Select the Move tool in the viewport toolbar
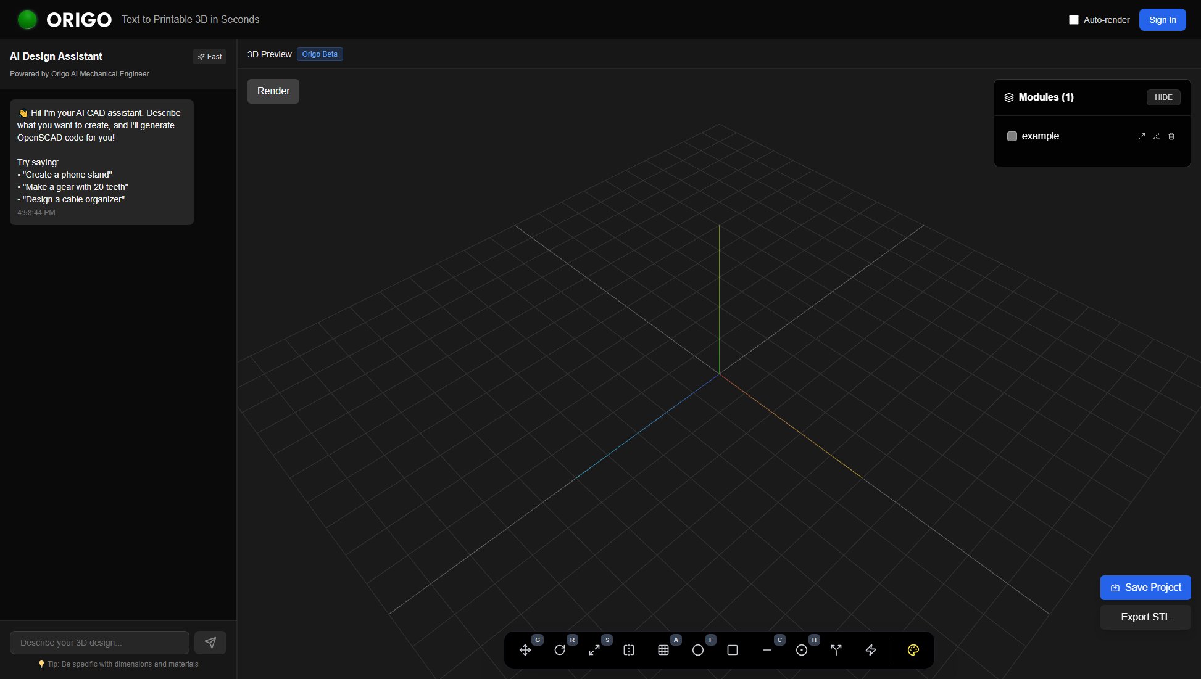 click(x=525, y=649)
